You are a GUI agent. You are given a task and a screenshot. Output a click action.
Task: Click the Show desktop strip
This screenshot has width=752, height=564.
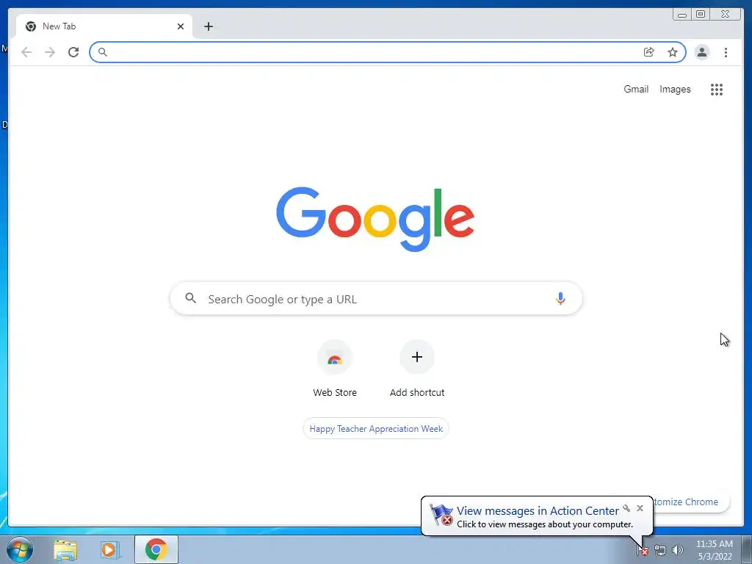pyautogui.click(x=747, y=549)
